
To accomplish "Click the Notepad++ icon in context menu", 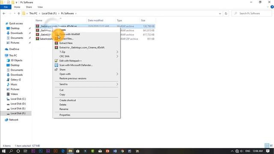I will tap(56, 61).
